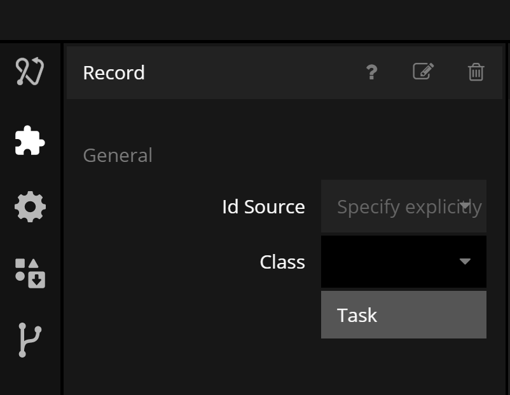The height and width of the screenshot is (395, 510).
Task: Click the Record panel title
Action: [114, 72]
